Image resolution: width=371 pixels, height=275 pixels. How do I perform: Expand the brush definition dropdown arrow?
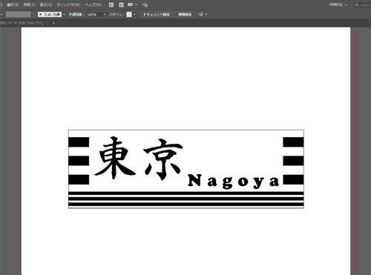[65, 15]
